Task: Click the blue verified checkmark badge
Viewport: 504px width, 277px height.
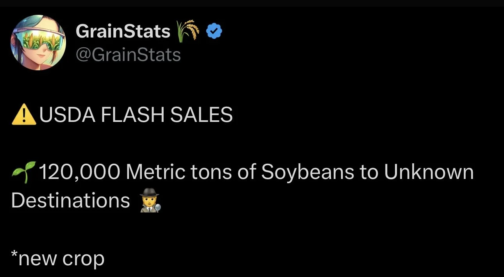Action: pyautogui.click(x=214, y=31)
